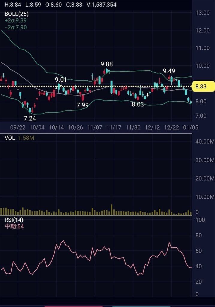Select the 10/14 date on time axis
The width and height of the screenshot is (215, 307).
tap(56, 127)
